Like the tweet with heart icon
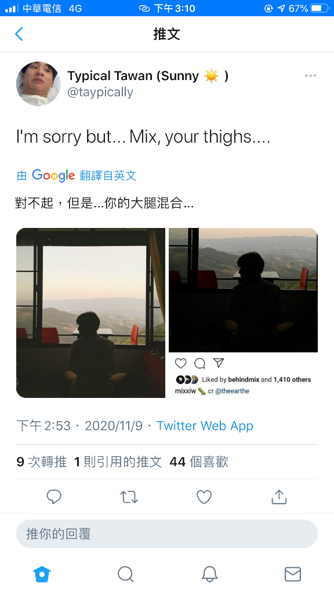 (204, 497)
